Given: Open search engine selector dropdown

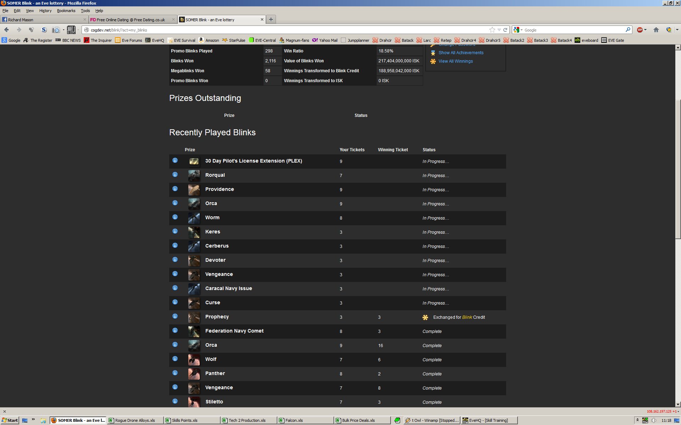Looking at the screenshot, I should (x=518, y=30).
